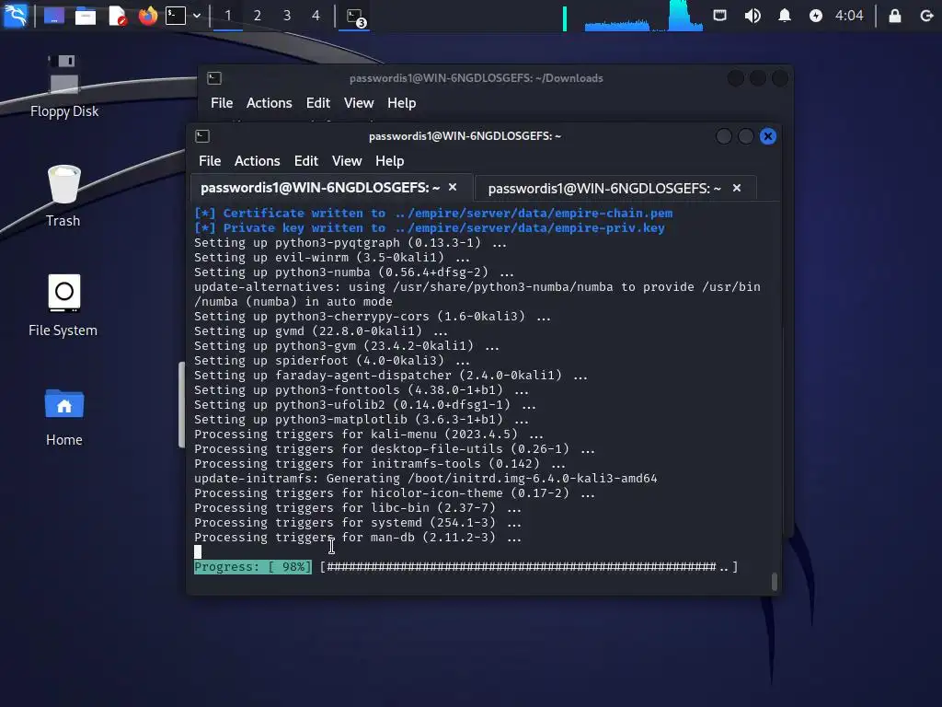Switch to workspace 1
942x707 pixels.
[x=228, y=16]
